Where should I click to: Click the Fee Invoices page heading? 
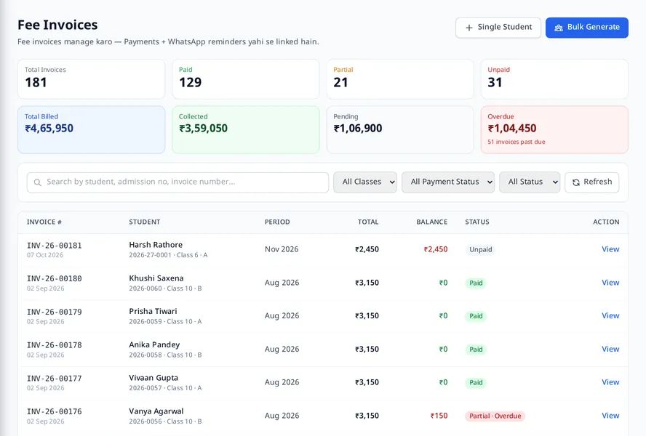click(57, 25)
